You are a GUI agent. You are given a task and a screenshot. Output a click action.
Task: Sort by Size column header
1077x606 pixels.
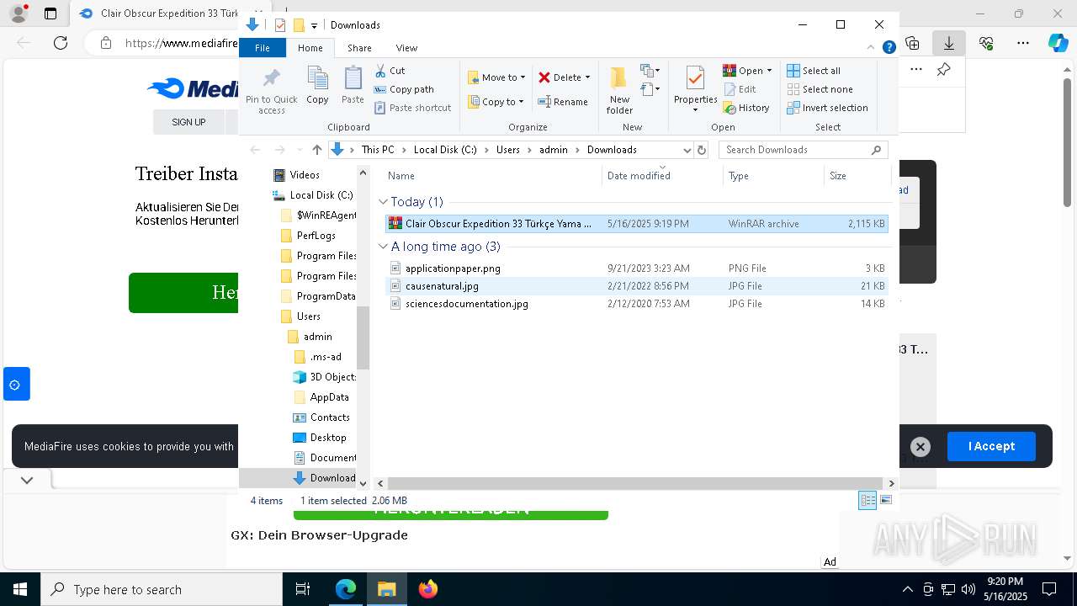pyautogui.click(x=857, y=176)
